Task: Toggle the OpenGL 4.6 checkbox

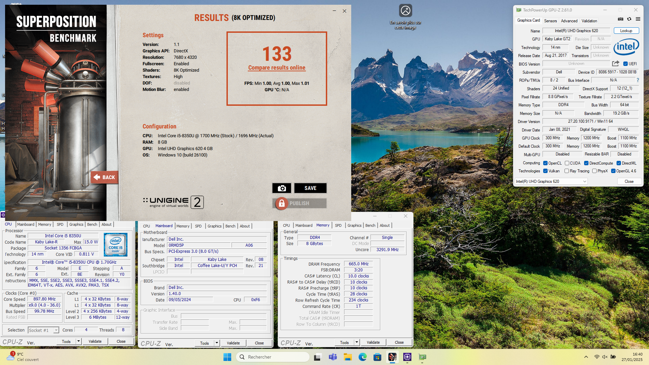Action: [613, 171]
